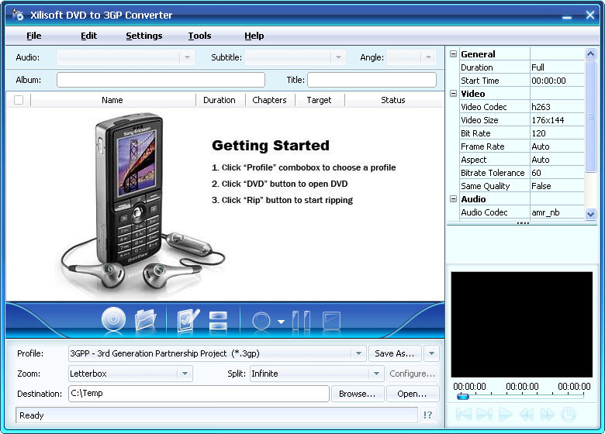Click the Album input field
This screenshot has width=605, height=434.
161,80
